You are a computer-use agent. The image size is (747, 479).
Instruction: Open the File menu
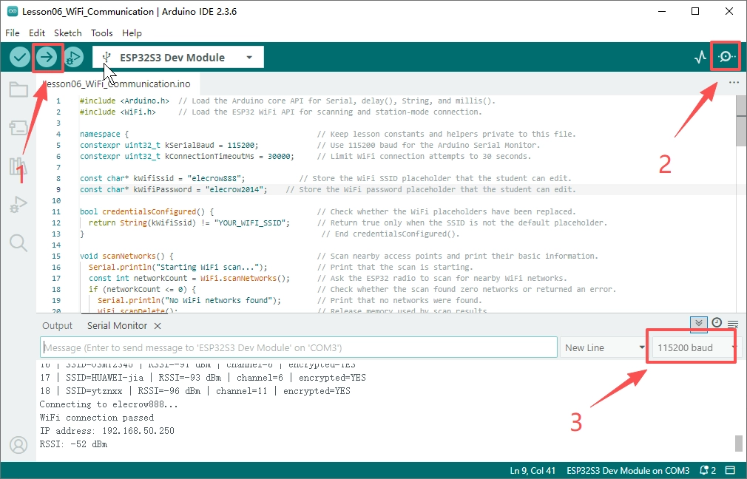click(x=13, y=33)
